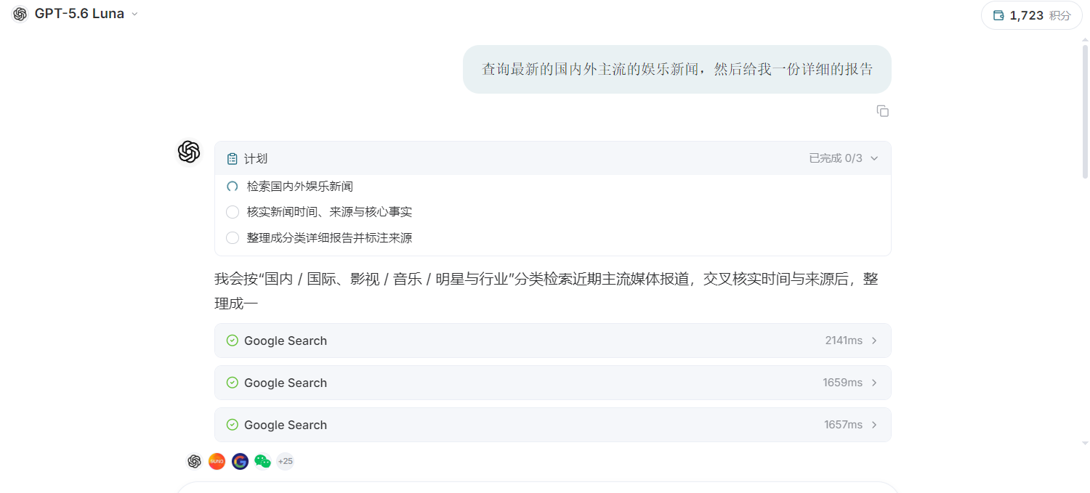The height and width of the screenshot is (493, 1090).
Task: Expand the Google Search result taking 1657ms
Action: click(x=552, y=425)
